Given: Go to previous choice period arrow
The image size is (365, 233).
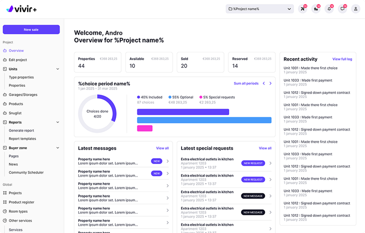Looking at the screenshot, I should (x=264, y=84).
